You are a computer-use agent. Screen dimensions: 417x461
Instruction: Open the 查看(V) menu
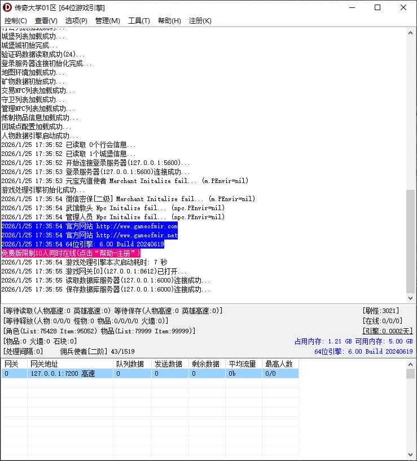point(46,21)
